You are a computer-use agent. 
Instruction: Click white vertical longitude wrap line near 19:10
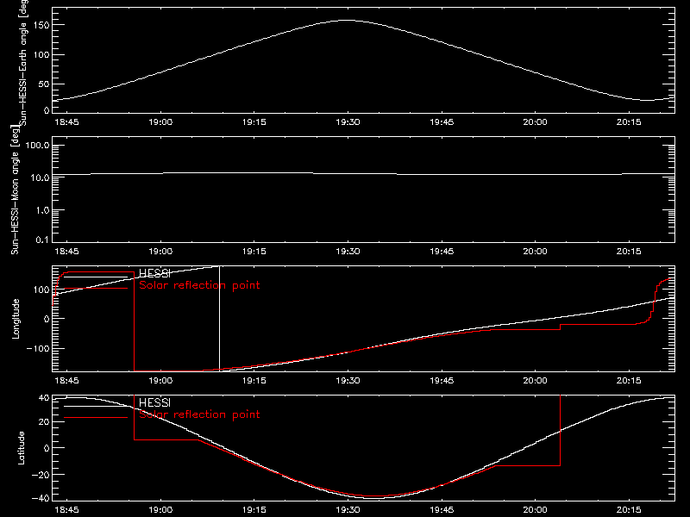coord(219,318)
